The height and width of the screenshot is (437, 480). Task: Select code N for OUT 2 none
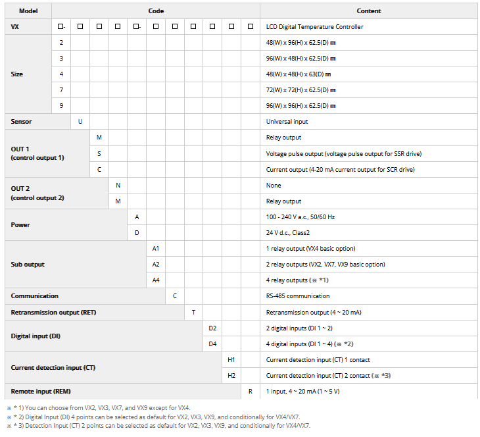[118, 186]
